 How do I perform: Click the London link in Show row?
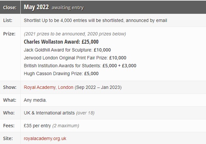pos(66,87)
